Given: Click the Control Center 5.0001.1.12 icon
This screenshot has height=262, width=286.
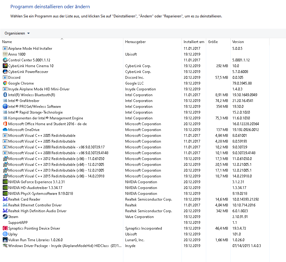Looking at the screenshot, I should (x=5, y=60).
